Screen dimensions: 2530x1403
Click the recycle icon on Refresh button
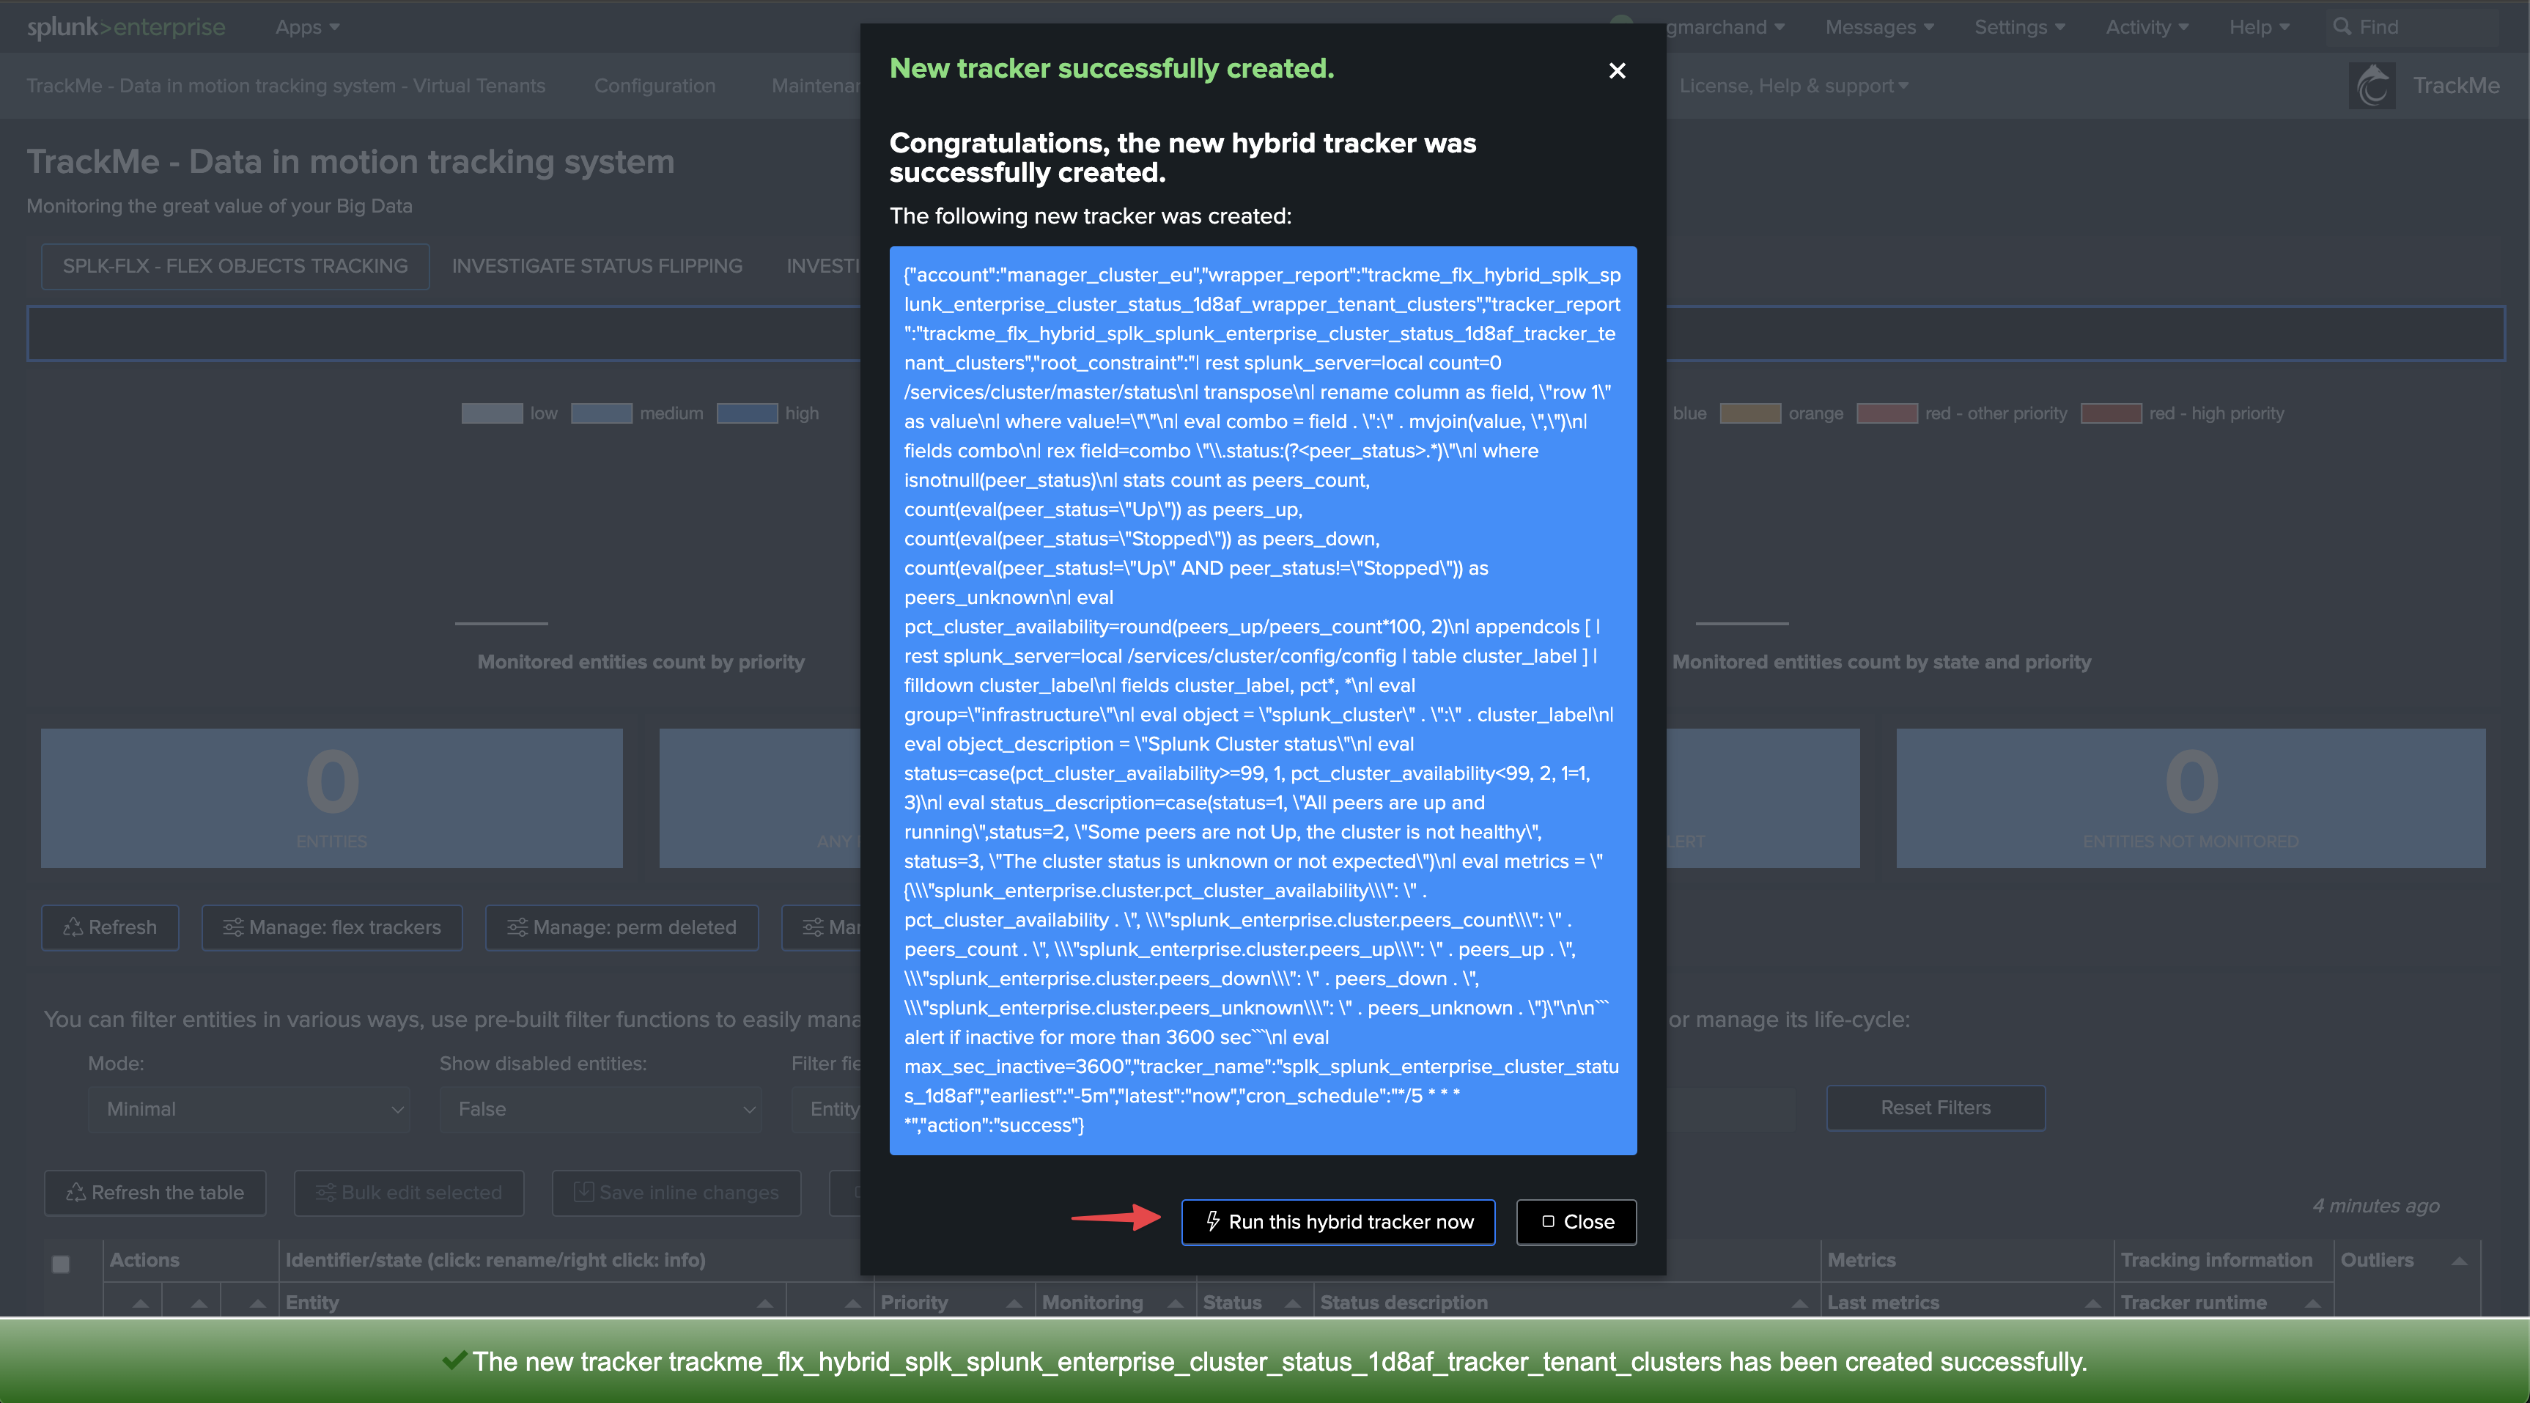point(73,927)
